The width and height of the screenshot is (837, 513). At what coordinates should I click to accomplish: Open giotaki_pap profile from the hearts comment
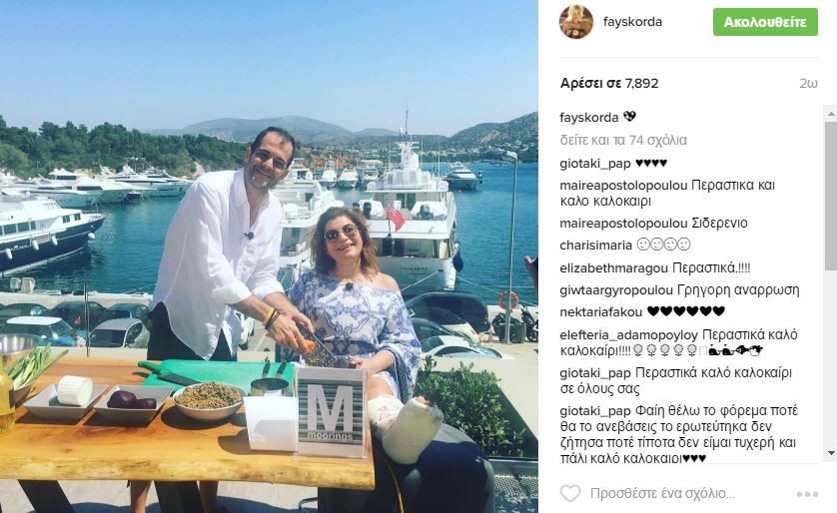[x=595, y=164]
